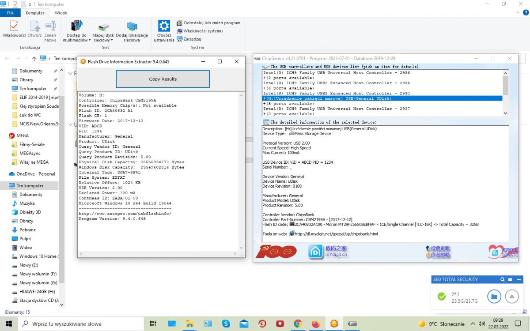This screenshot has height=331, width=530.
Task: Eject H: drive in 360 Total Security
Action: point(512,297)
